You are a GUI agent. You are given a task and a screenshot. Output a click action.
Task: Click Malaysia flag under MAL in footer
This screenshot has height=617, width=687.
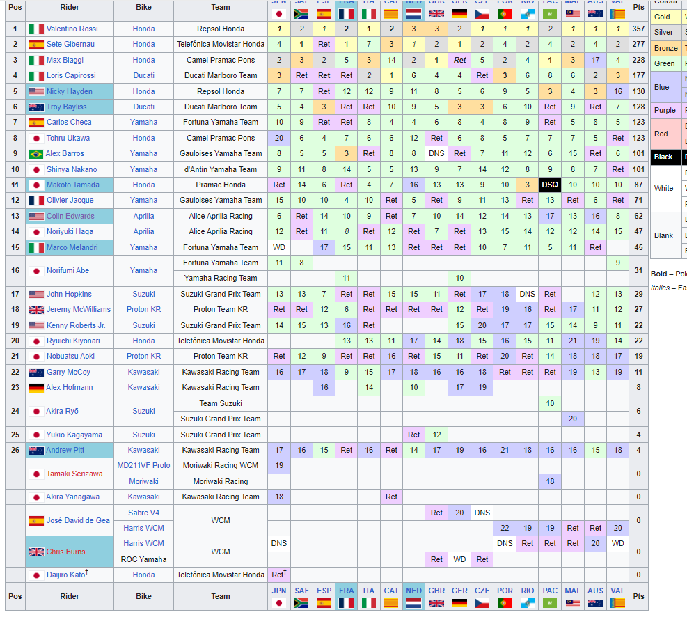(x=573, y=603)
